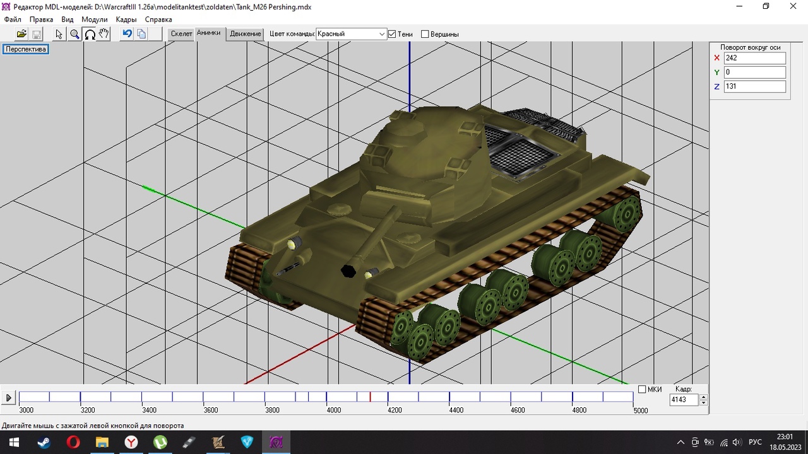Open uTorrent from the taskbar
This screenshot has width=808, height=454.
(x=160, y=442)
